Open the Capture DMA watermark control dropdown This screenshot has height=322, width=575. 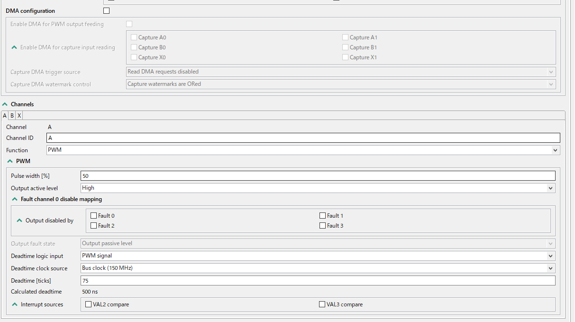(x=550, y=83)
